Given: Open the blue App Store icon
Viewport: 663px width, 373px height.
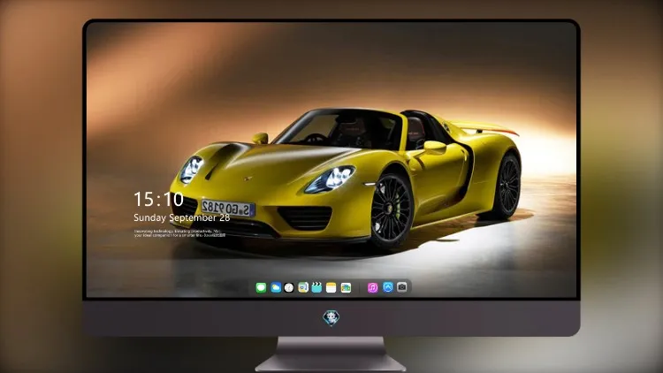Looking at the screenshot, I should [x=388, y=287].
